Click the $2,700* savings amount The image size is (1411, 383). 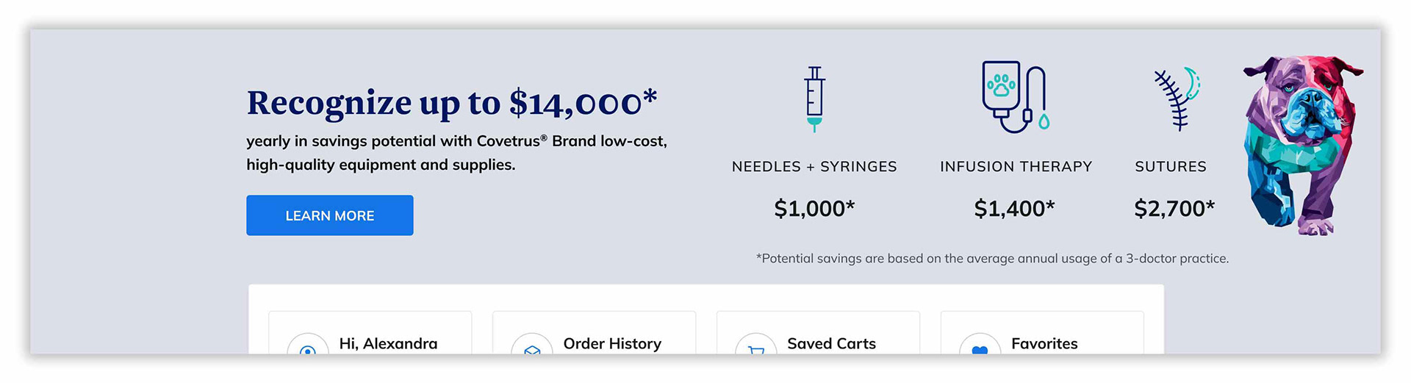click(1174, 209)
